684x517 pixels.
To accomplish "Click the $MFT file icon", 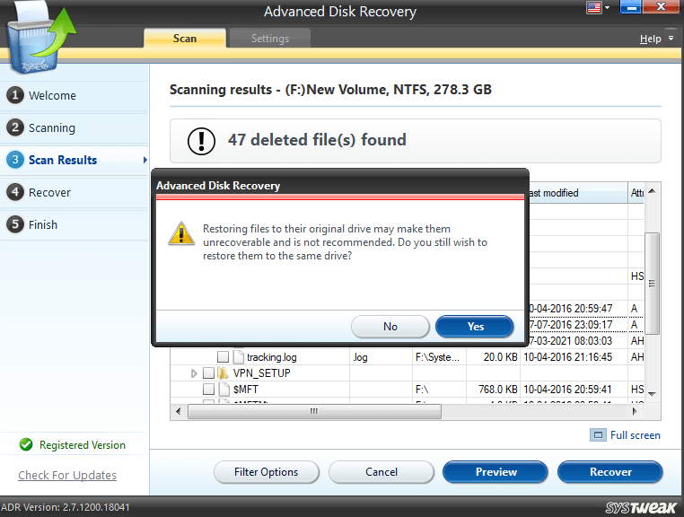I will (x=224, y=390).
